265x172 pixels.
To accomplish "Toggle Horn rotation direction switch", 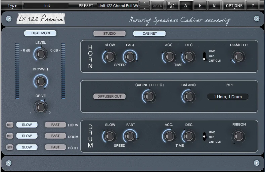I will 204,56.
